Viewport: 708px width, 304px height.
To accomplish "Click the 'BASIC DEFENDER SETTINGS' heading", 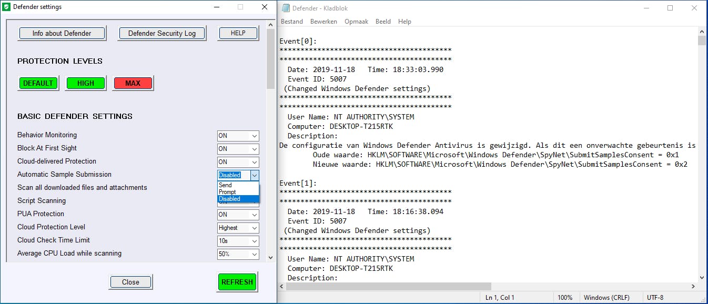I will tap(75, 116).
